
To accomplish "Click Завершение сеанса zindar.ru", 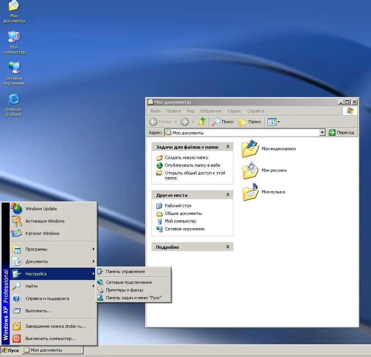I will coord(53,326).
